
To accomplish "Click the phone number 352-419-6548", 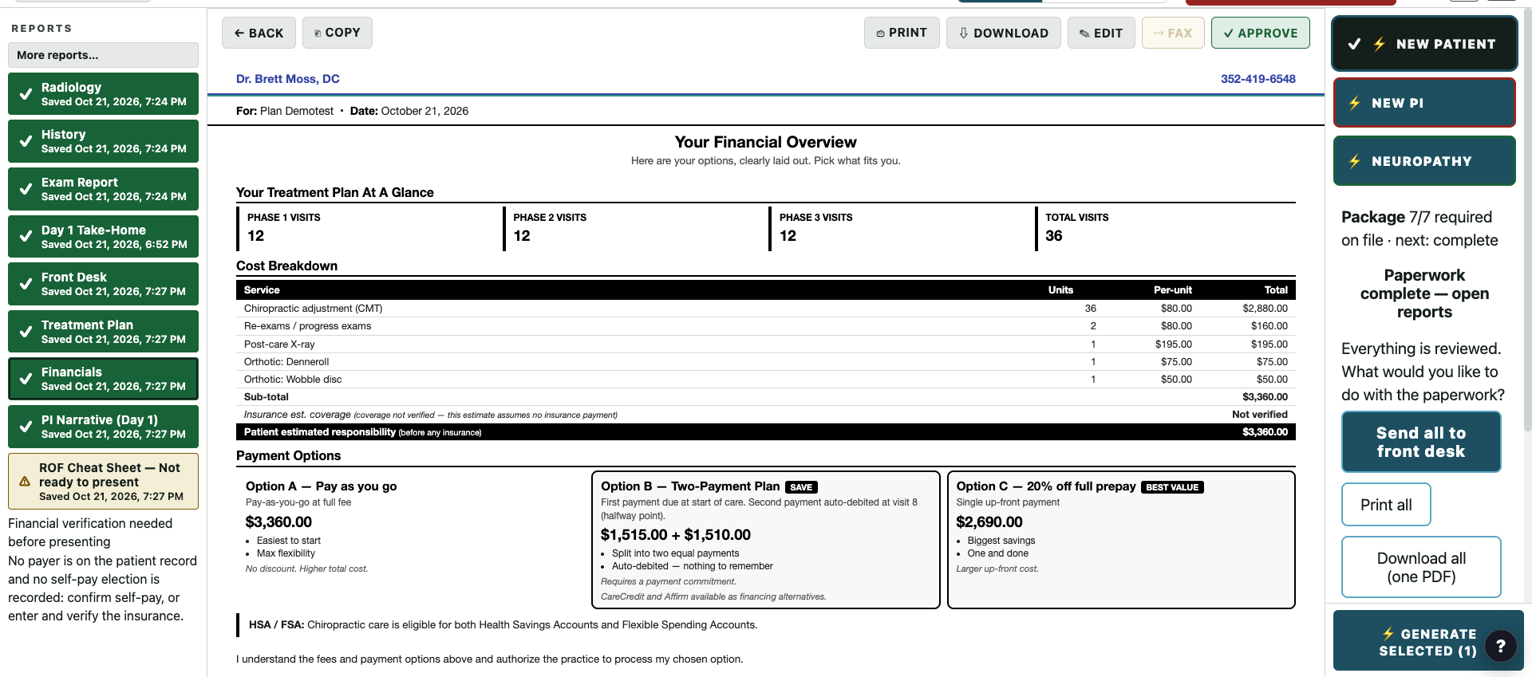I will coord(1258,79).
